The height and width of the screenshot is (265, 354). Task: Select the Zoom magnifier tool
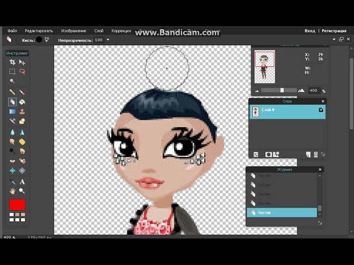point(22,191)
